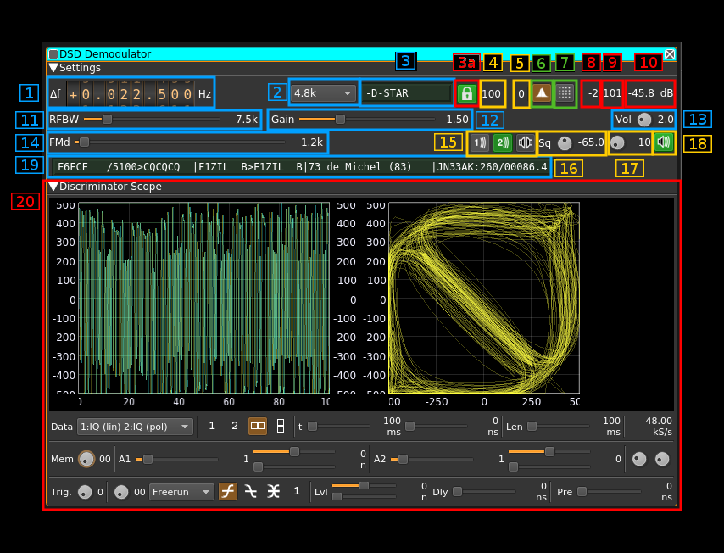Click the RFBW slider handle
The width and height of the screenshot is (724, 553).
point(107,120)
